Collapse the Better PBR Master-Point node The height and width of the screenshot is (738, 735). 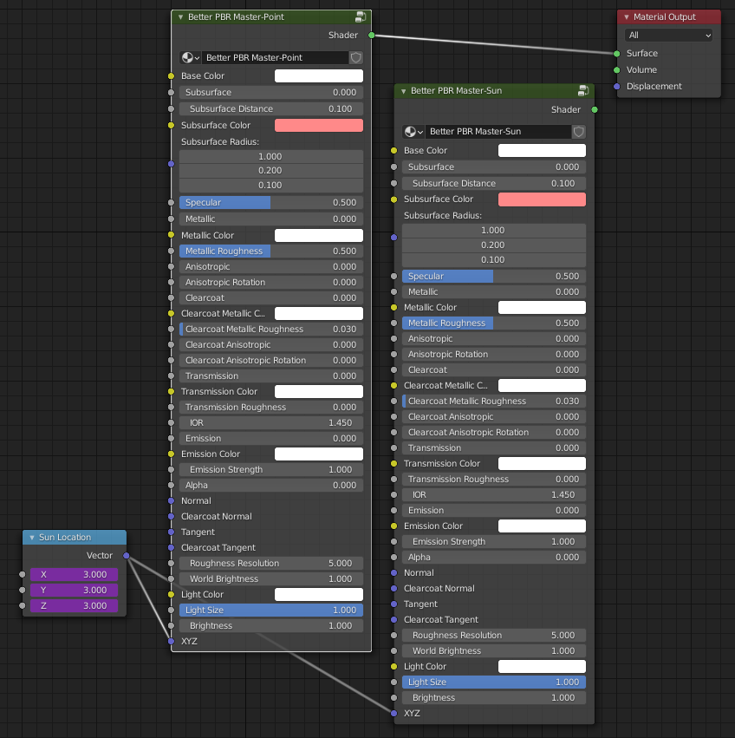tap(180, 16)
